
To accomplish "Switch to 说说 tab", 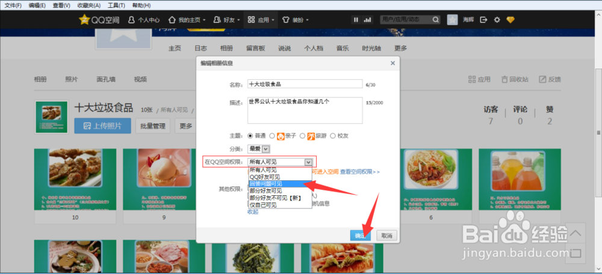I will tap(285, 48).
